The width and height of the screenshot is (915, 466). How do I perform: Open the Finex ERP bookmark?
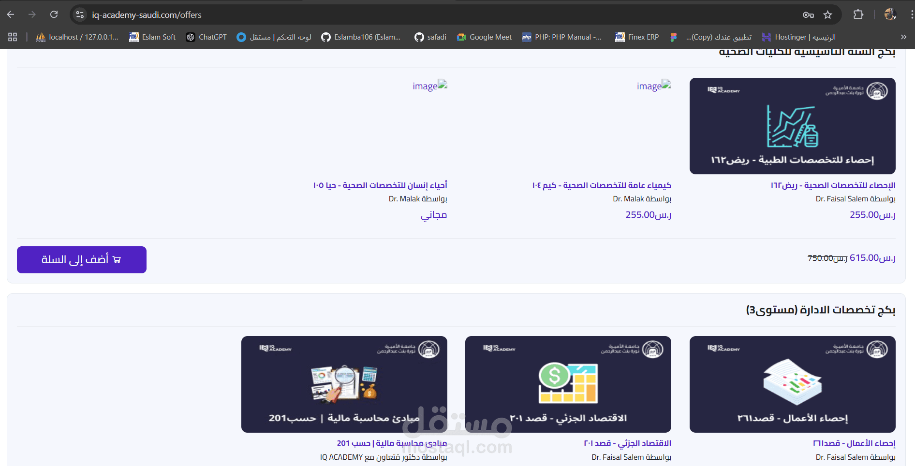click(637, 37)
